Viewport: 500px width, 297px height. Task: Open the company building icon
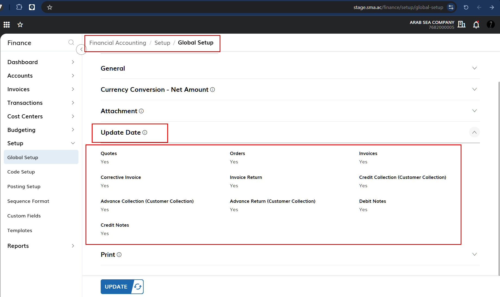tap(461, 24)
